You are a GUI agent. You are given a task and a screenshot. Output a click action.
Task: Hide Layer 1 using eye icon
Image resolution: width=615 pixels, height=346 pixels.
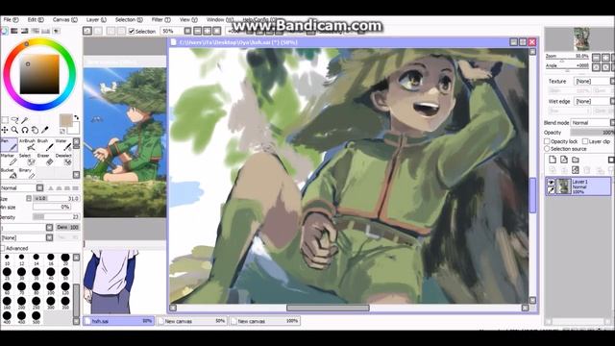coord(551,183)
